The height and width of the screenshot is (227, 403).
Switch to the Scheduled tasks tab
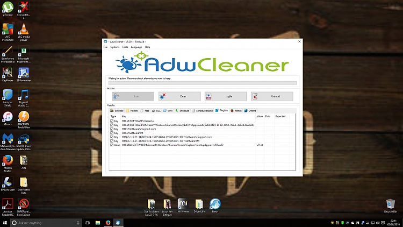202,111
